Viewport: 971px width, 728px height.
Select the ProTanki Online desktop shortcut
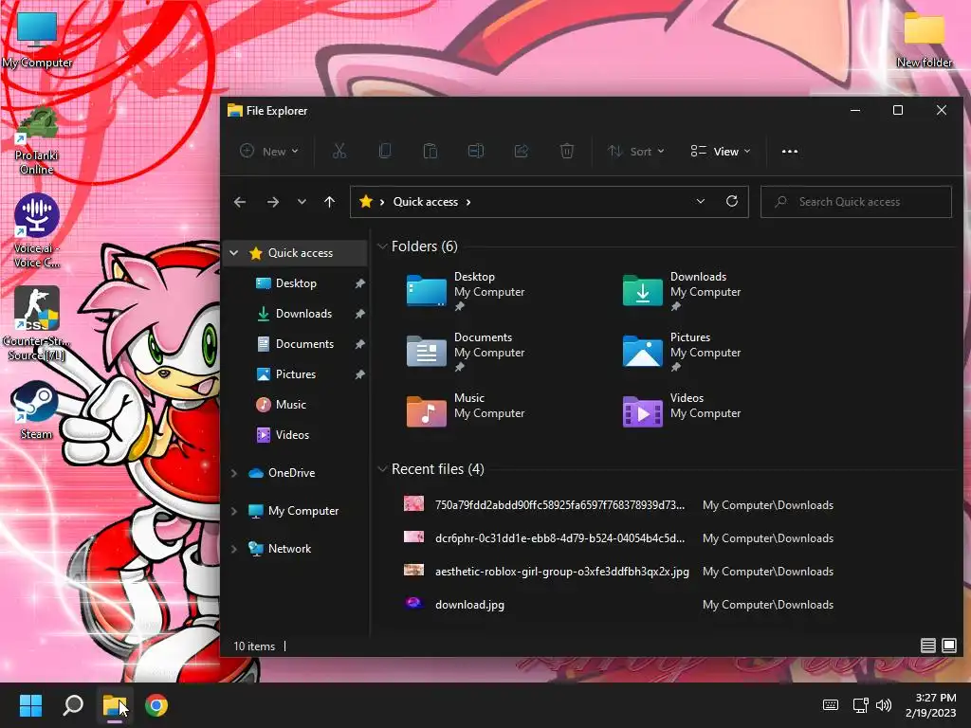click(36, 140)
